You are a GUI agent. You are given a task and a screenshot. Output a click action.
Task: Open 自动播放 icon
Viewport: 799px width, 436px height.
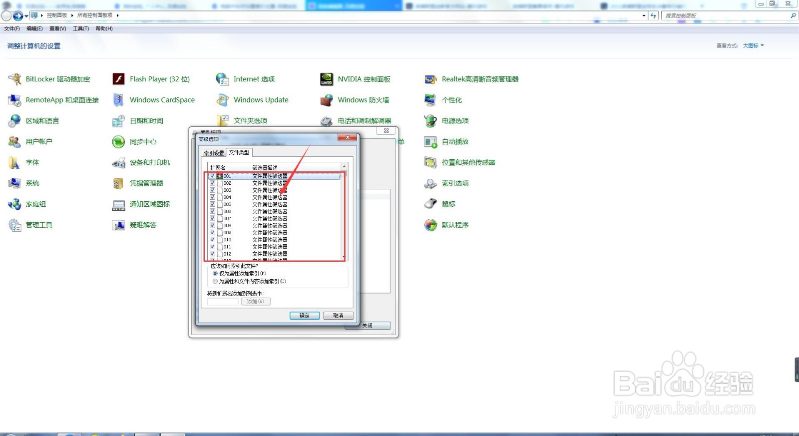430,142
